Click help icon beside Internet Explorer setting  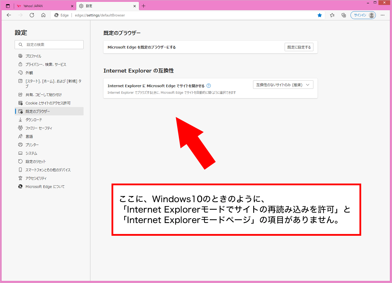(x=209, y=86)
